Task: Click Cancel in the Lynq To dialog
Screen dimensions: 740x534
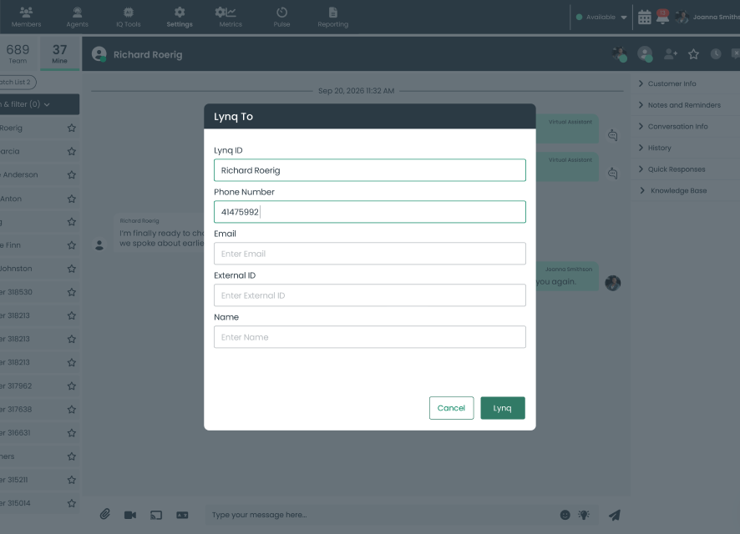Action: tap(451, 408)
